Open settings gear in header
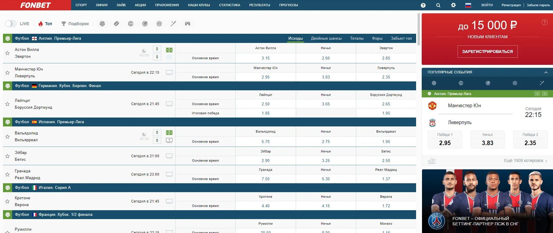Image resolution: width=553 pixels, height=233 pixels. click(x=453, y=5)
